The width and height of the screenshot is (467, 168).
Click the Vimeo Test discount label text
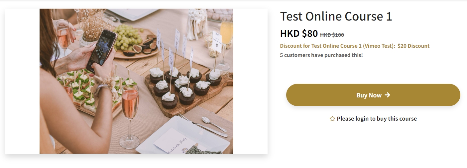tap(338, 46)
